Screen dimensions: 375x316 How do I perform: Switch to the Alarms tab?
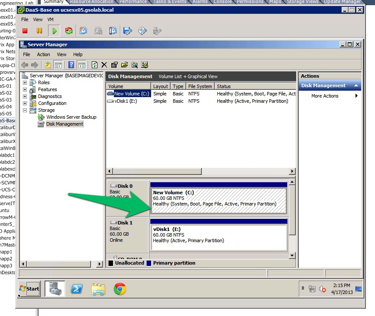pos(200,2)
